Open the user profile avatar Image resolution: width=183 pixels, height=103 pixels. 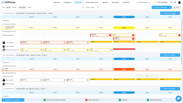coord(179,2)
